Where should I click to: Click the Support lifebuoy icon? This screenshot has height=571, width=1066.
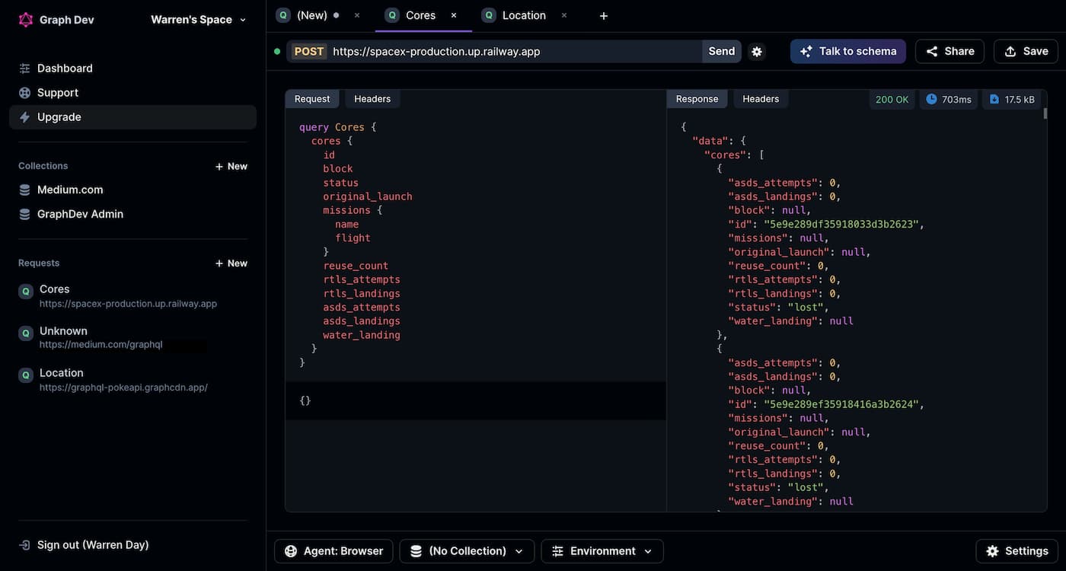(24, 93)
